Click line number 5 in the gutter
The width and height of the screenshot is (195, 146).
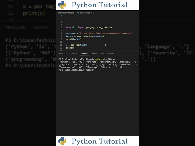pyautogui.click(x=61, y=27)
